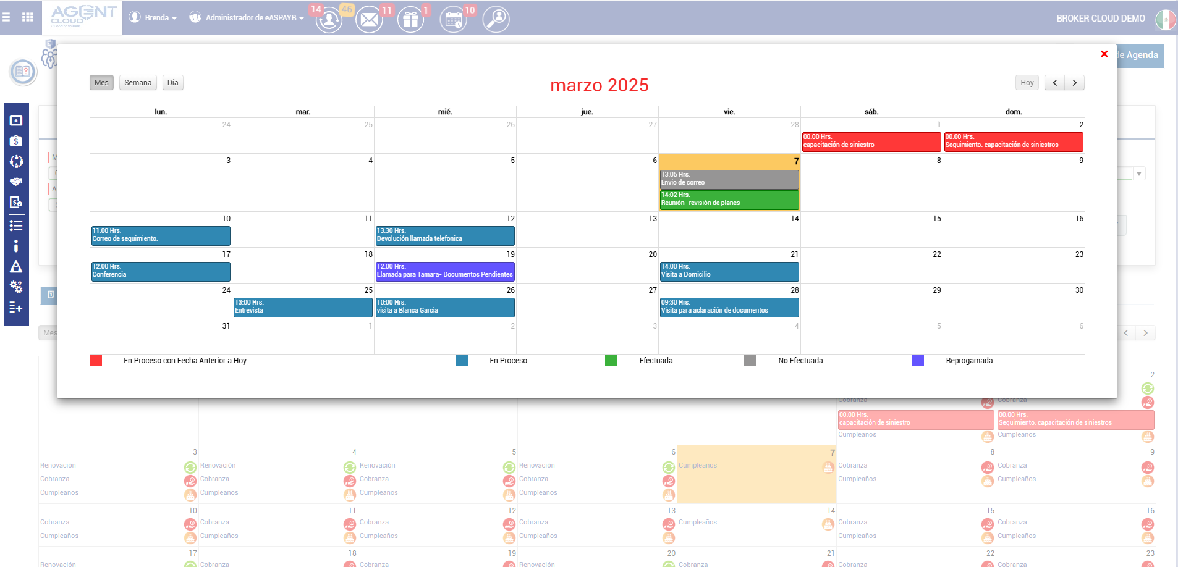1178x567 pixels.
Task: Open the 'Entrevista' event on March 25
Action: 303,307
